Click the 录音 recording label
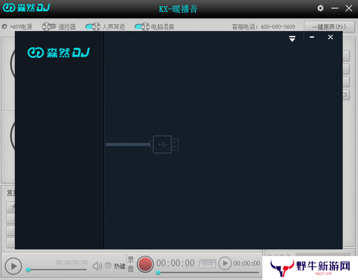This screenshot has height=280, width=358. (130, 264)
